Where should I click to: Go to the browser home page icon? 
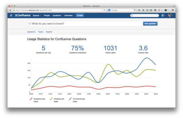pyautogui.click(x=143, y=10)
